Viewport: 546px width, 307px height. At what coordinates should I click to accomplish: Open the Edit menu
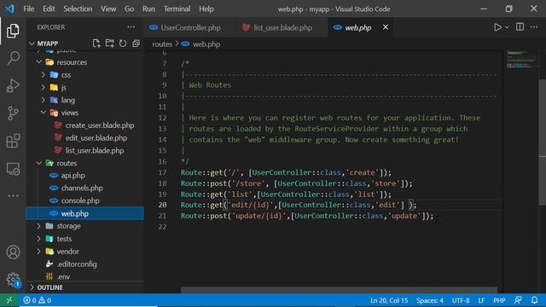point(49,9)
